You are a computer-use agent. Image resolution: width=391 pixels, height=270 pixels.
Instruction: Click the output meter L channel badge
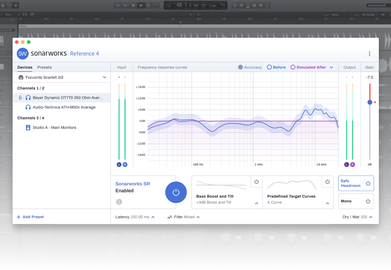346,165
